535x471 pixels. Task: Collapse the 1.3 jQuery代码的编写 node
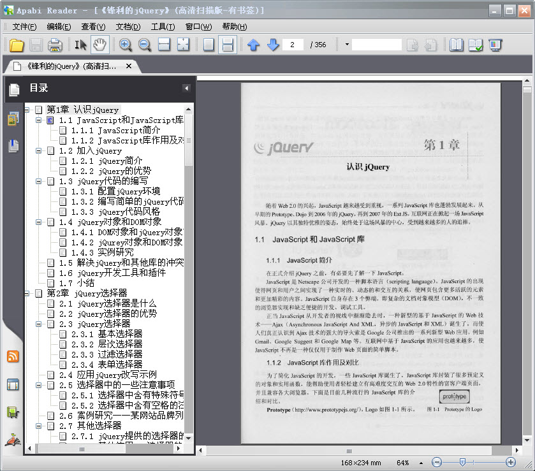point(39,181)
